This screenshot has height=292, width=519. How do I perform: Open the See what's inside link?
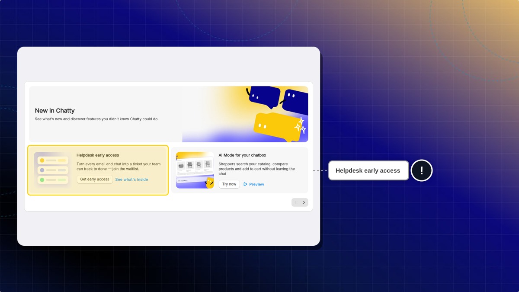coord(131,180)
